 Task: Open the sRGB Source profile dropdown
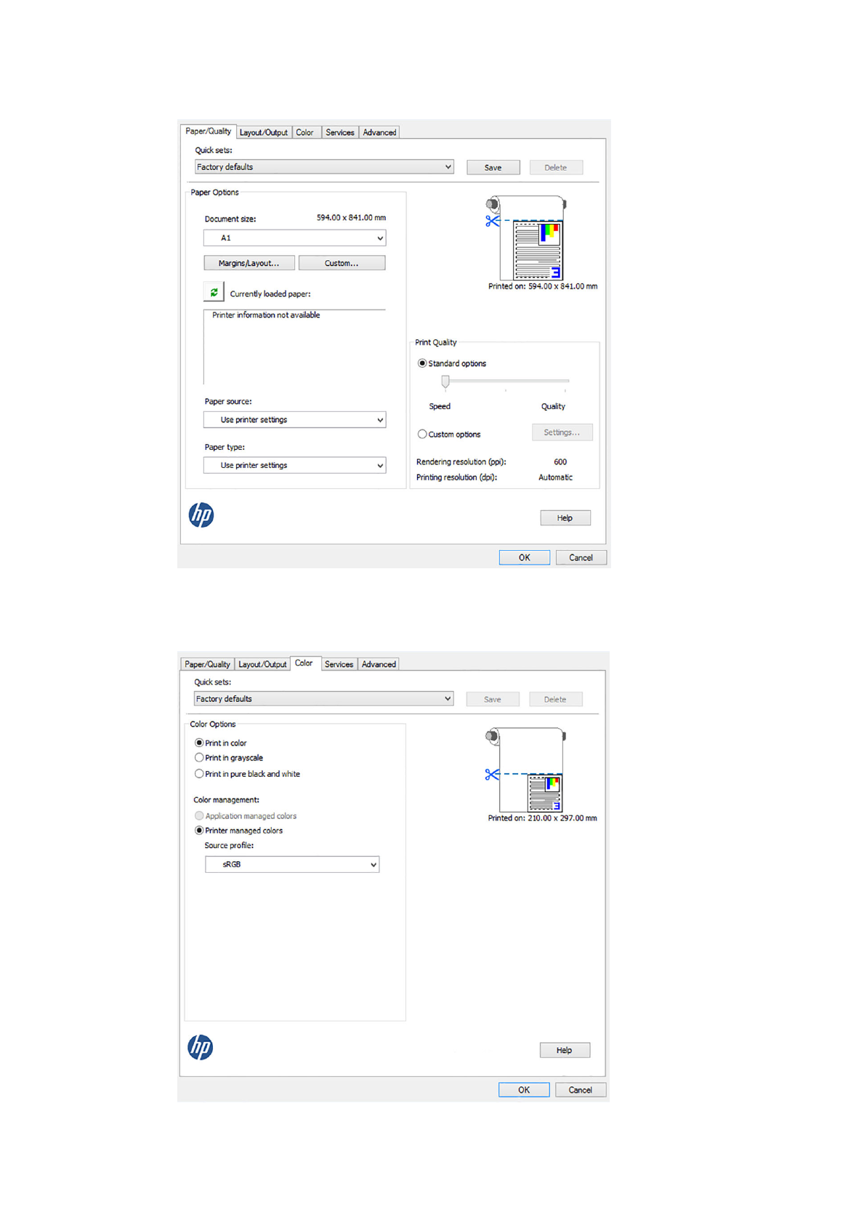tap(292, 864)
